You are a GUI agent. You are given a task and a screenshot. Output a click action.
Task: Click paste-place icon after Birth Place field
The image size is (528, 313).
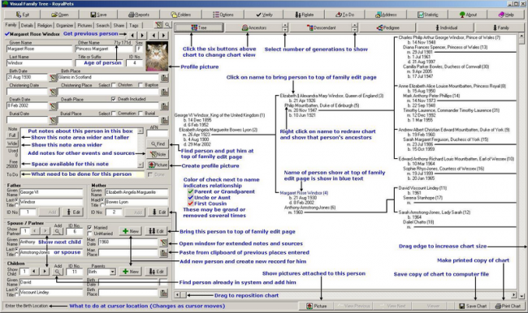coord(164,78)
